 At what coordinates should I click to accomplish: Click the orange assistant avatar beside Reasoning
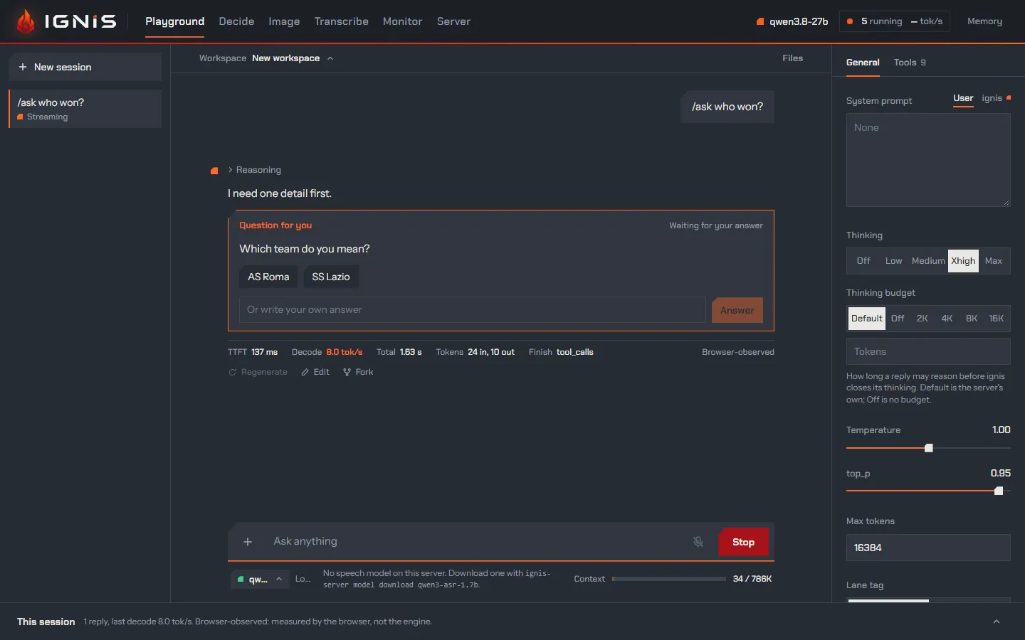click(214, 171)
